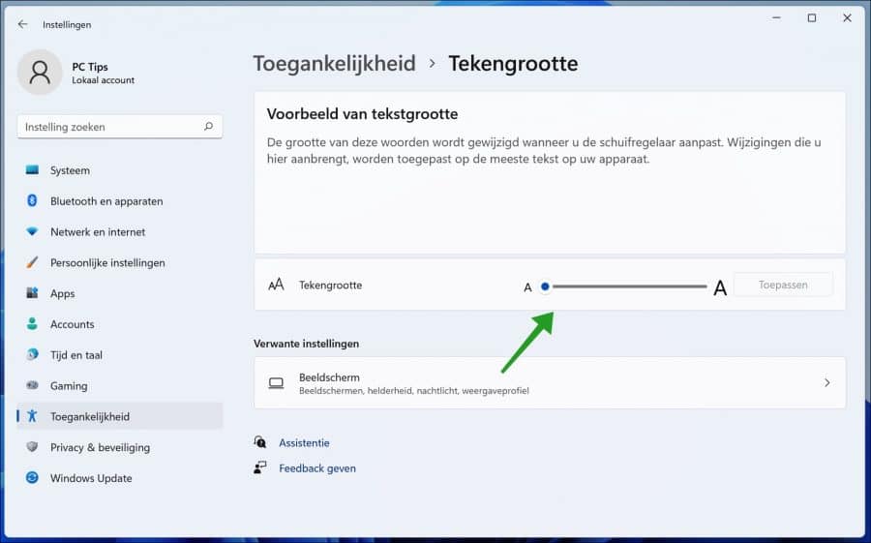Select Tijd en taal
871x543 pixels.
(x=119, y=354)
